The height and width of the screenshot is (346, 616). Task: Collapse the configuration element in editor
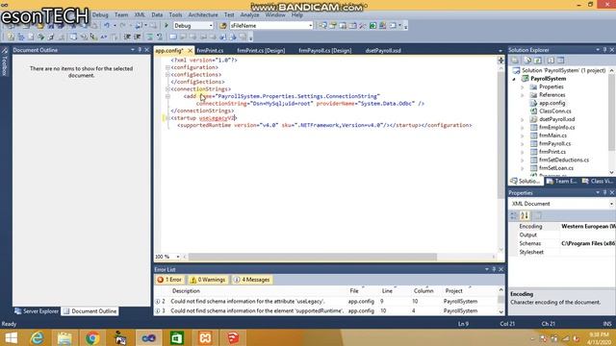[167, 67]
